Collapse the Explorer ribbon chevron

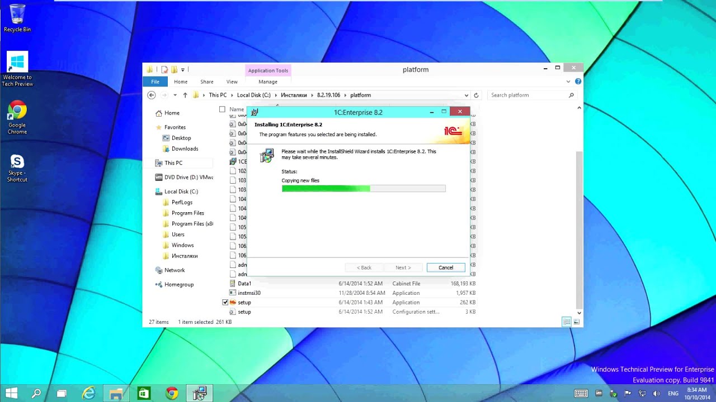[x=568, y=82]
